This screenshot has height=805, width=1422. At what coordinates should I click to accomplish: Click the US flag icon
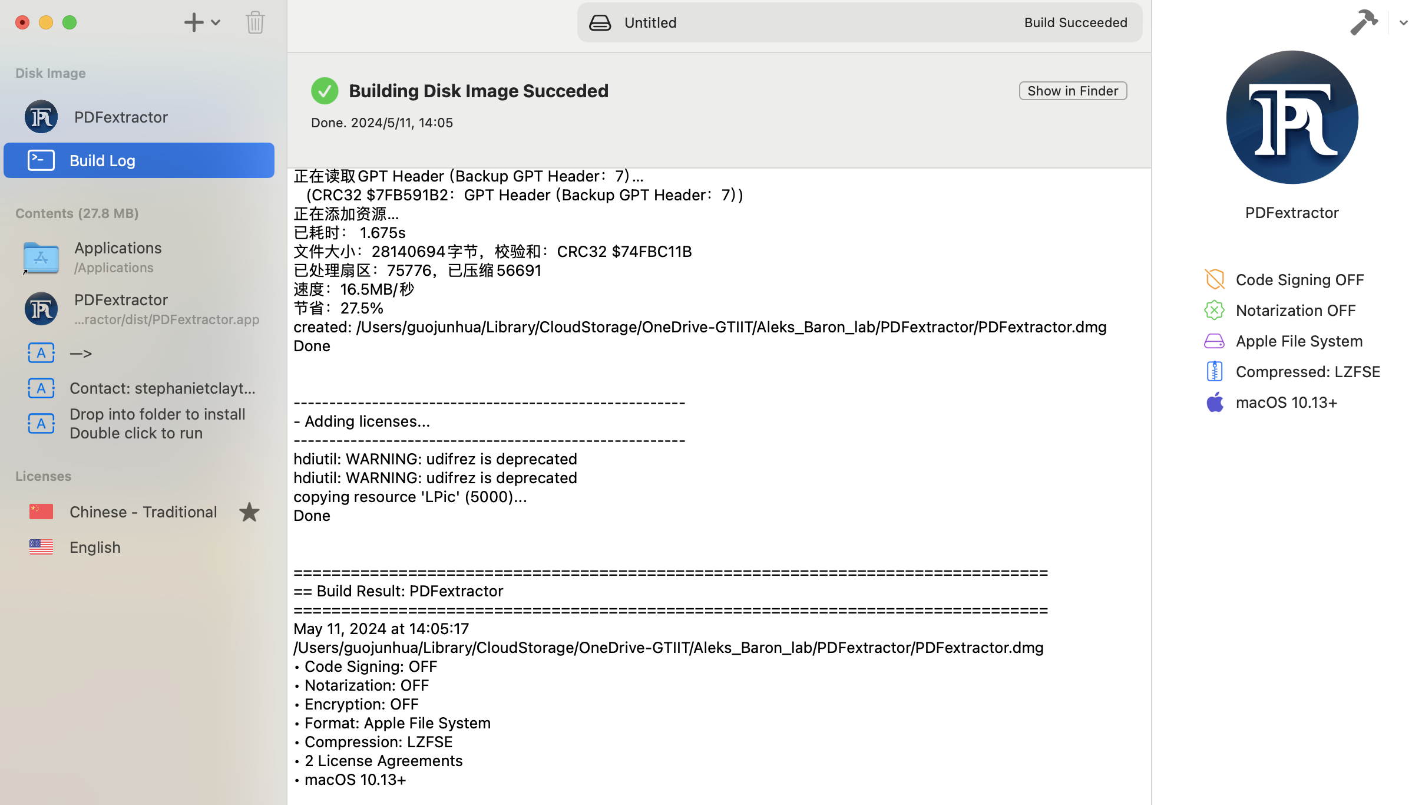[x=41, y=547]
